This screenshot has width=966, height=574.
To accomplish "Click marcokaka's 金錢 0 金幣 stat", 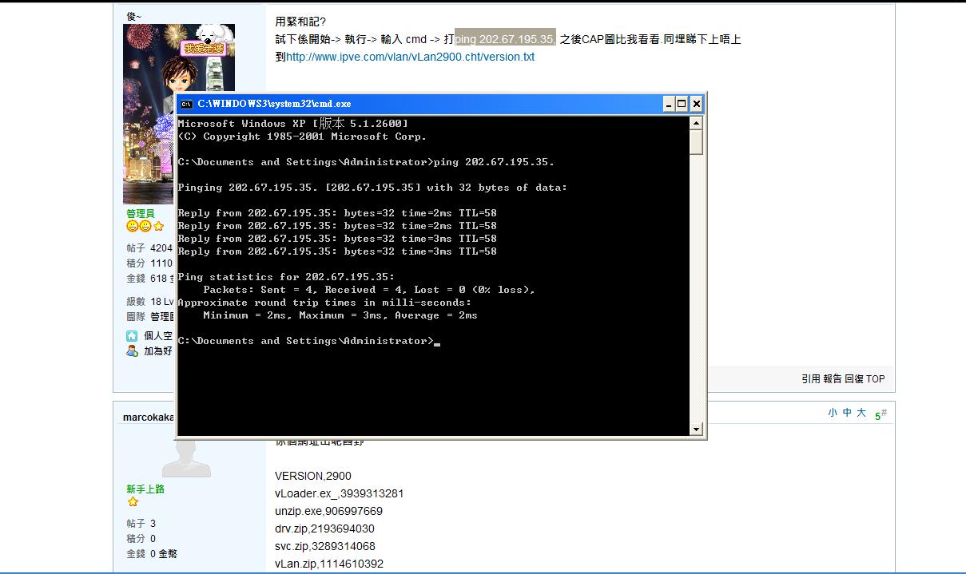I will pyautogui.click(x=152, y=553).
